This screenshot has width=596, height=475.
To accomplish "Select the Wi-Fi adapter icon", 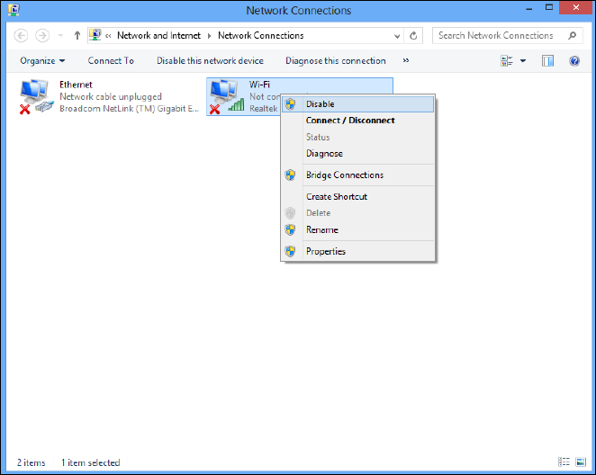I will 227,96.
